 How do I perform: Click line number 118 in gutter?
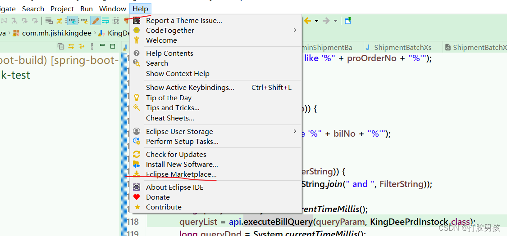coord(132,222)
